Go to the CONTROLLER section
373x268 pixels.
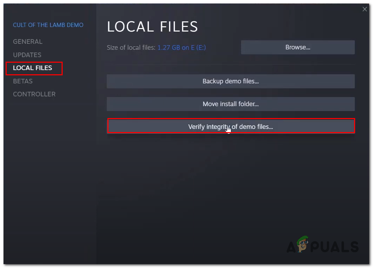[x=34, y=94]
